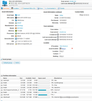The height and width of the screenshot is (101, 92).
Task: Click the blurred Scan server link in header
Action: click(x=73, y=1)
